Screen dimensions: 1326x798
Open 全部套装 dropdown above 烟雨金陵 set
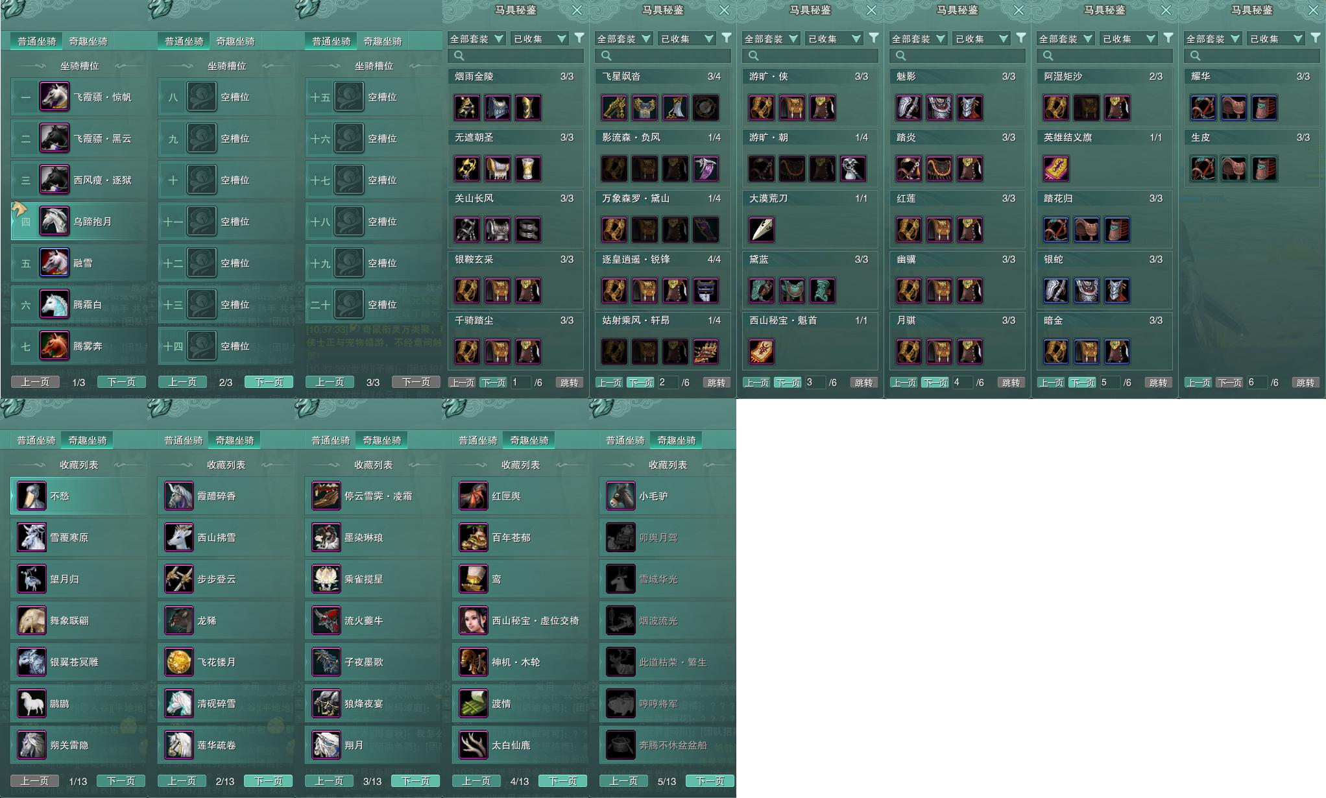tap(477, 39)
